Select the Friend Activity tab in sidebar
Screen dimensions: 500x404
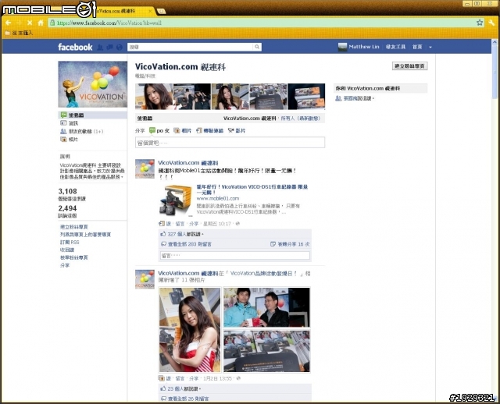[x=81, y=131]
